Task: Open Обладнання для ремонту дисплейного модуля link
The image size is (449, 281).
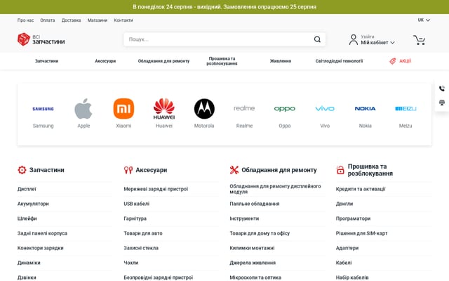Action: tap(275, 189)
